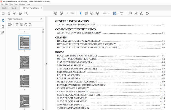The height and width of the screenshot is (110, 171).
Task: Toggle the Bookmarks panel icon
Action: coord(3,27)
